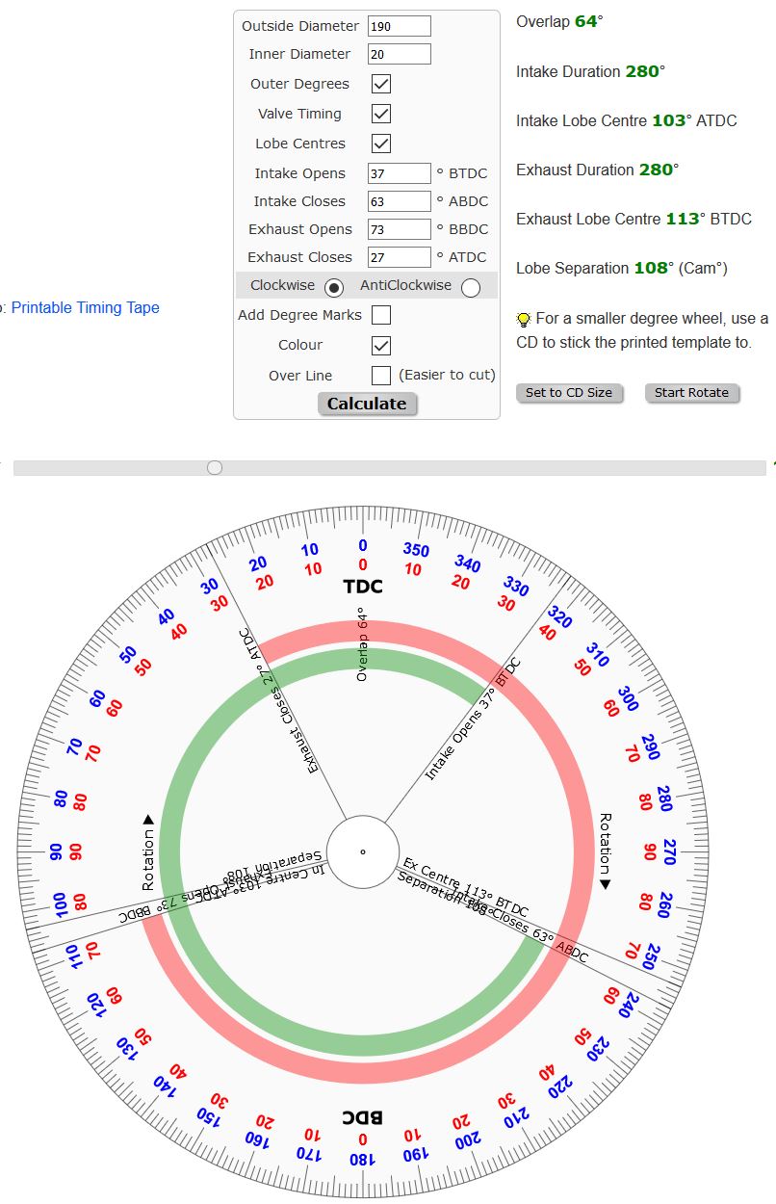Enable the Add Degree Marks checkbox
The height and width of the screenshot is (1204, 776).
[x=381, y=315]
